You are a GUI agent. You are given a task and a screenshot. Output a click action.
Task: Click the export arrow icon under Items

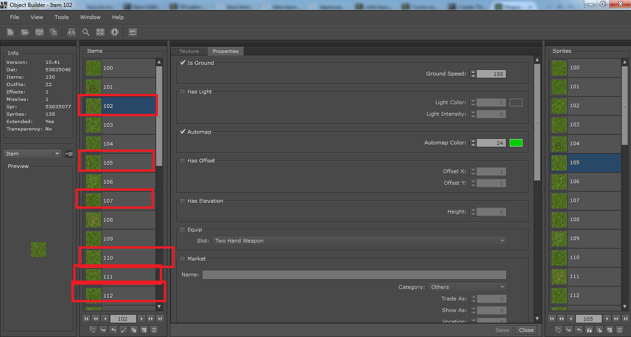tap(113, 330)
